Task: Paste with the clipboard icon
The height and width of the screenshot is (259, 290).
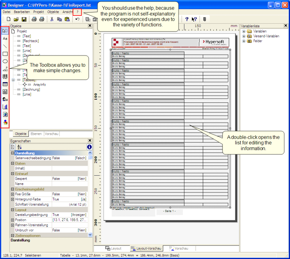Action: point(67,19)
